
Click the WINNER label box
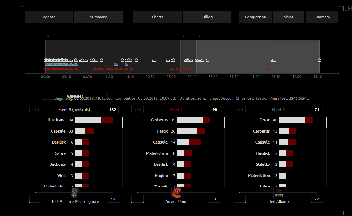coord(75,96)
